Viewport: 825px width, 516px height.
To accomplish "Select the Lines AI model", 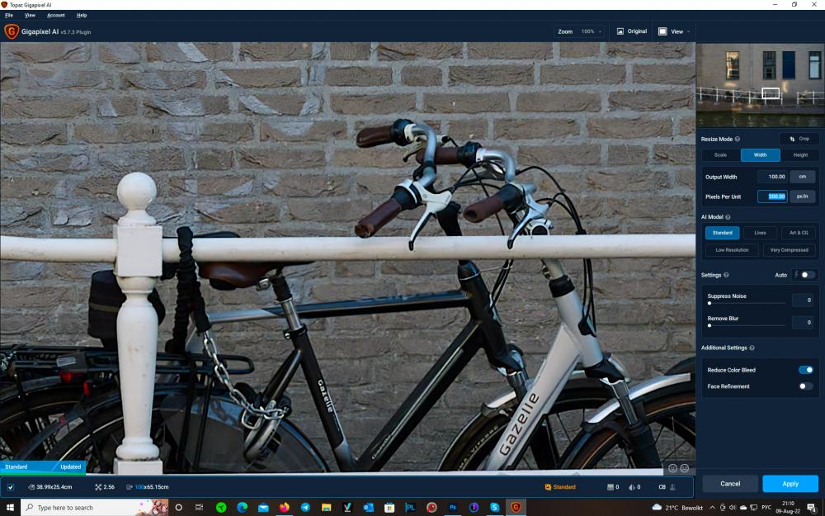I will click(760, 233).
